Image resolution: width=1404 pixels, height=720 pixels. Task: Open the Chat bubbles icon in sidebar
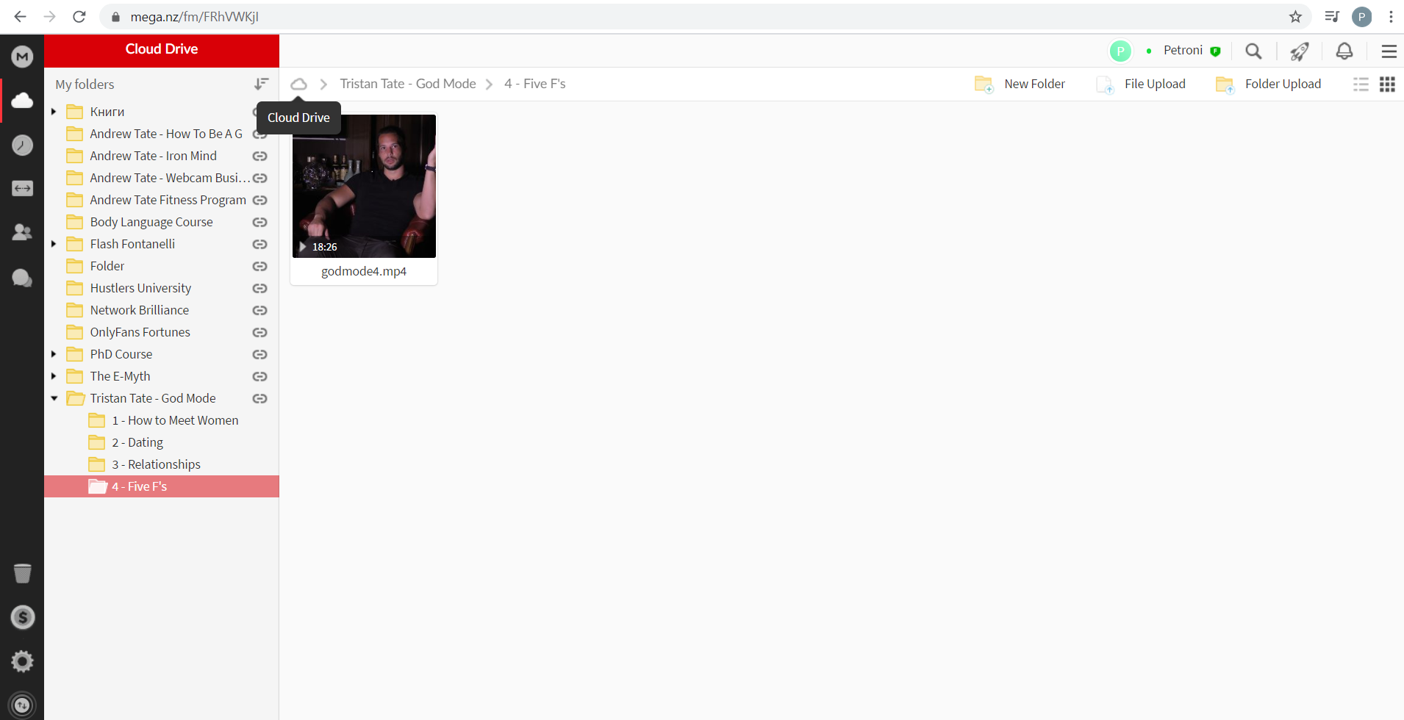pyautogui.click(x=22, y=278)
